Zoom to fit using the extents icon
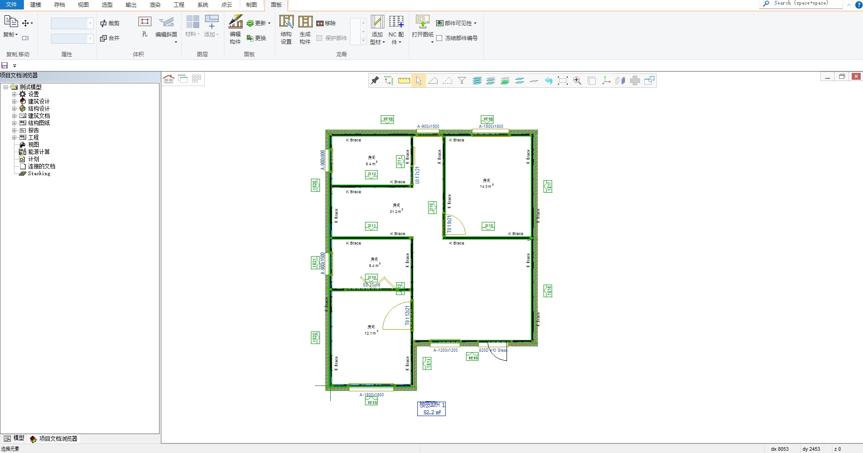Image resolution: width=863 pixels, height=453 pixels. (563, 81)
